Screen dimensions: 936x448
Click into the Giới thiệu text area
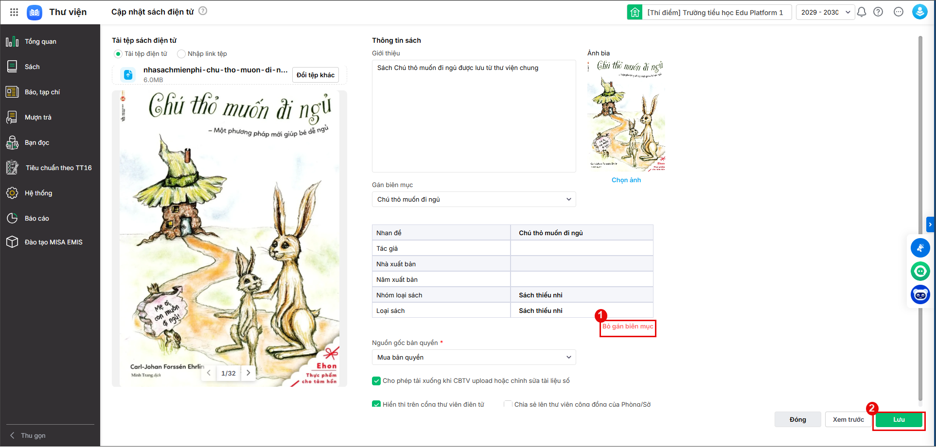tap(474, 116)
